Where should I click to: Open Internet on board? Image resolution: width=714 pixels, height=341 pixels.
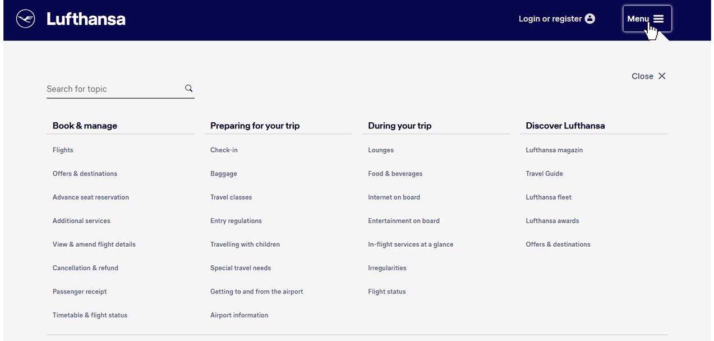394,197
